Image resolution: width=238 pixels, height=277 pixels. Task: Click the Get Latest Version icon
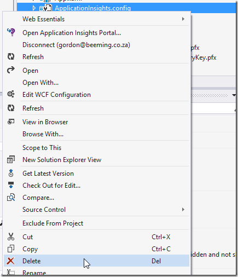click(x=11, y=173)
